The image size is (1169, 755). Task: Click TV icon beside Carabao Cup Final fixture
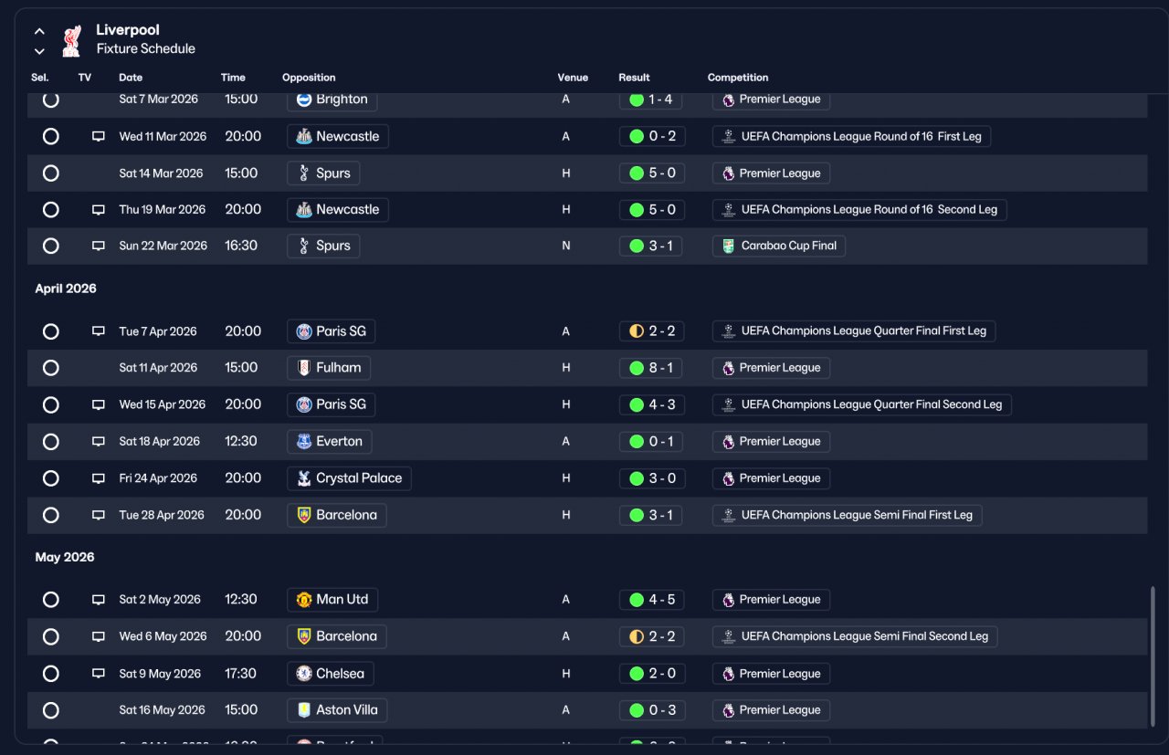[x=99, y=246]
